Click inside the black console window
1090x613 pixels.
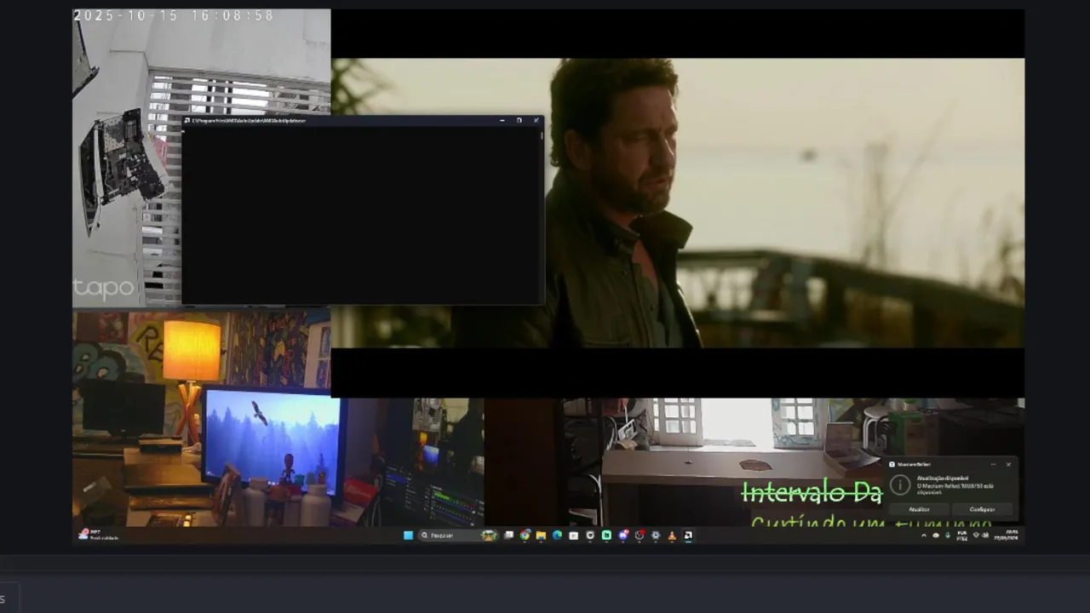pos(363,215)
